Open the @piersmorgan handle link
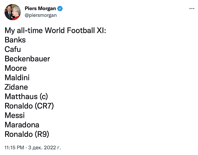 pos(41,15)
